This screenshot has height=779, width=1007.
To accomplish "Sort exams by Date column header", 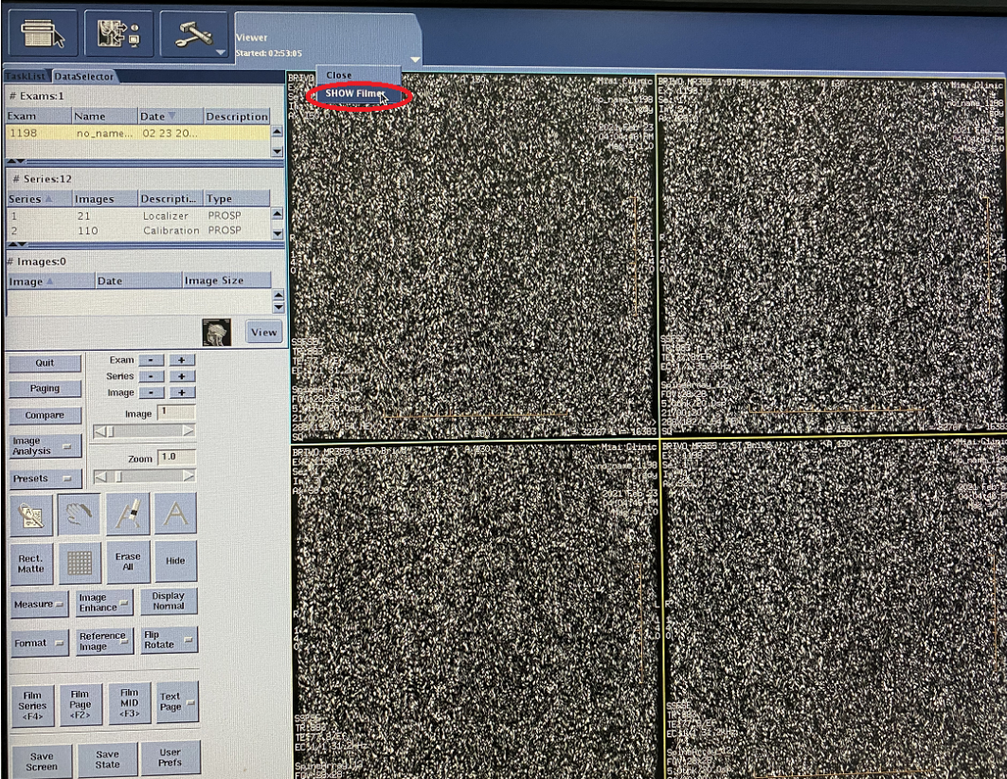I will [171, 117].
